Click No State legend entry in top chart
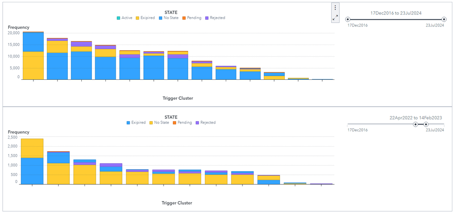This screenshot has height=219, width=464. point(169,18)
